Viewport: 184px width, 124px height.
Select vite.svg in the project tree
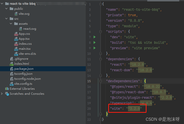pyautogui.click(x=24, y=14)
